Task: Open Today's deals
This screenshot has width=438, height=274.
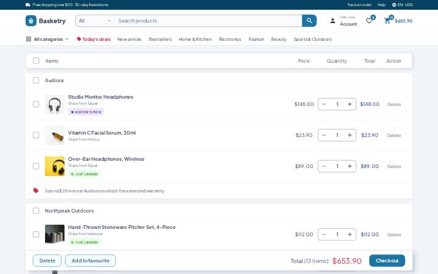Action: (94, 39)
